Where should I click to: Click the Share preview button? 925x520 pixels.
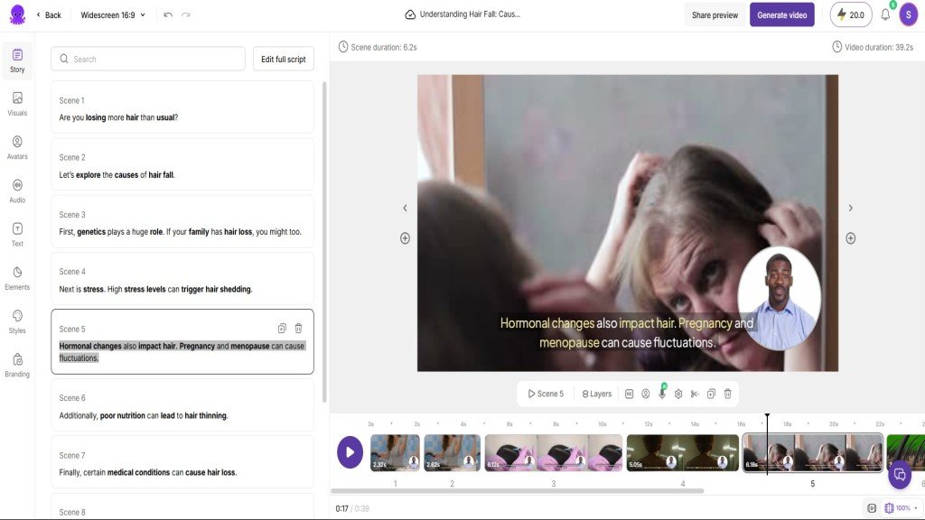coord(715,14)
